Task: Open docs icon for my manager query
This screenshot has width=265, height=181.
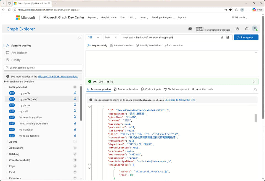Action: click(x=75, y=129)
